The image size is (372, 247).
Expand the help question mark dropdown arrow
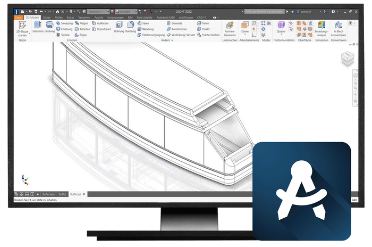pos(337,11)
